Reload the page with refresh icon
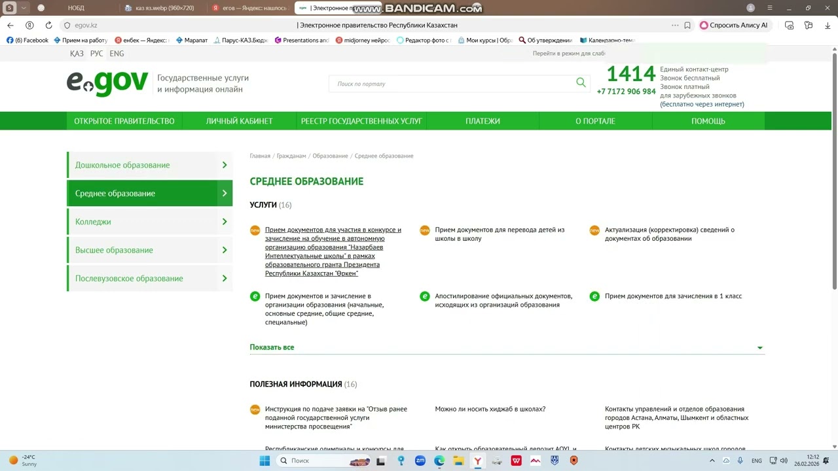The image size is (838, 471). [48, 25]
